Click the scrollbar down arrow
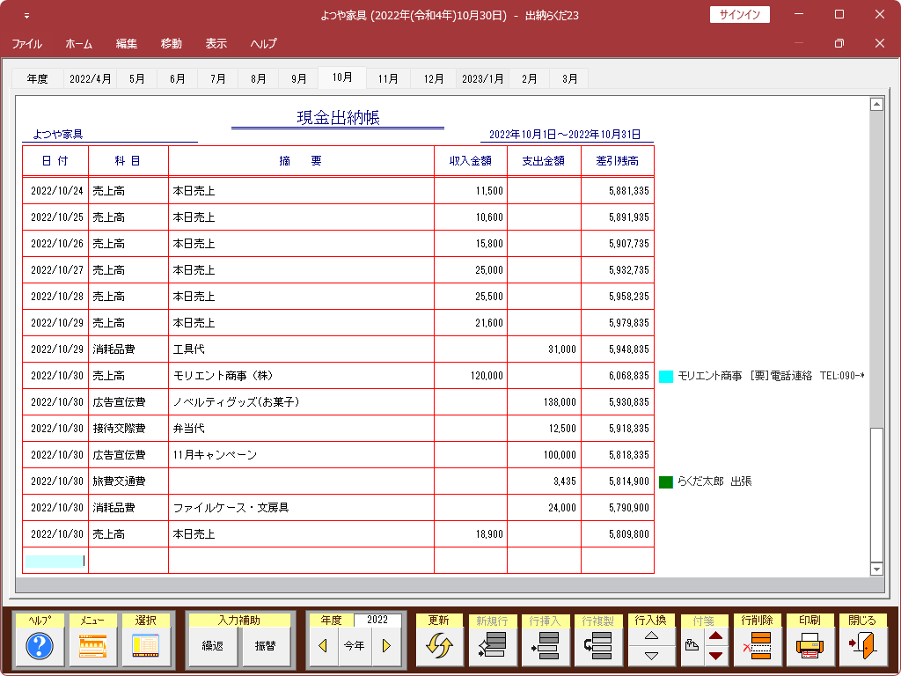901x676 pixels. (876, 569)
